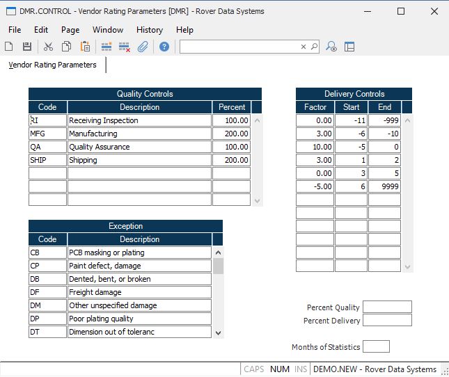
Task: Click the Months of Statistics field
Action: tap(376, 346)
